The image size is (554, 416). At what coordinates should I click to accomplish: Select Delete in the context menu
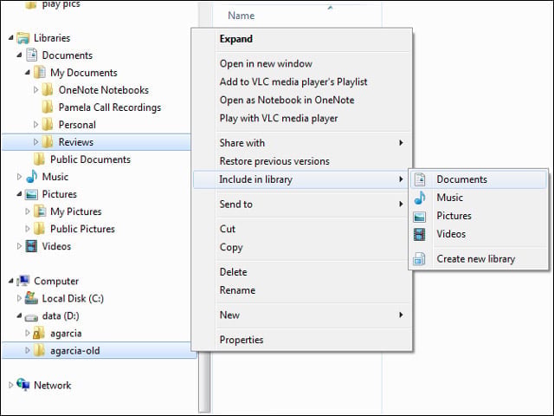[302, 272]
